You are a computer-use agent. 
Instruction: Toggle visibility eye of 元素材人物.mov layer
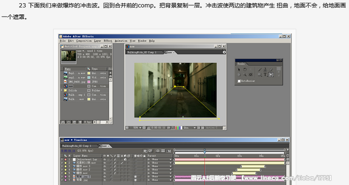(x=105, y=163)
